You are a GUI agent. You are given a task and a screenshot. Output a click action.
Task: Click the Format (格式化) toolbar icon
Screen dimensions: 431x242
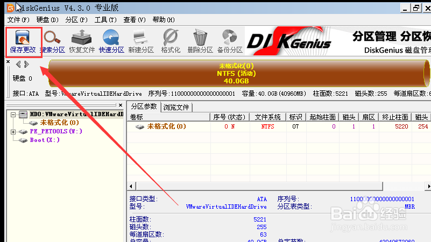click(171, 42)
